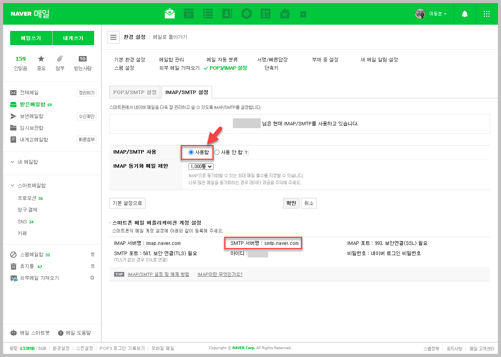
Task: Open 임시보관함 drafts folder
Action: click(31, 128)
